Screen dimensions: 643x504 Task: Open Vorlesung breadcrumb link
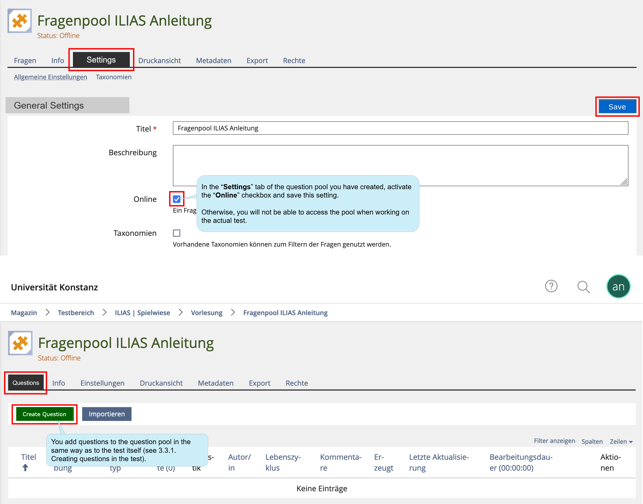point(207,312)
